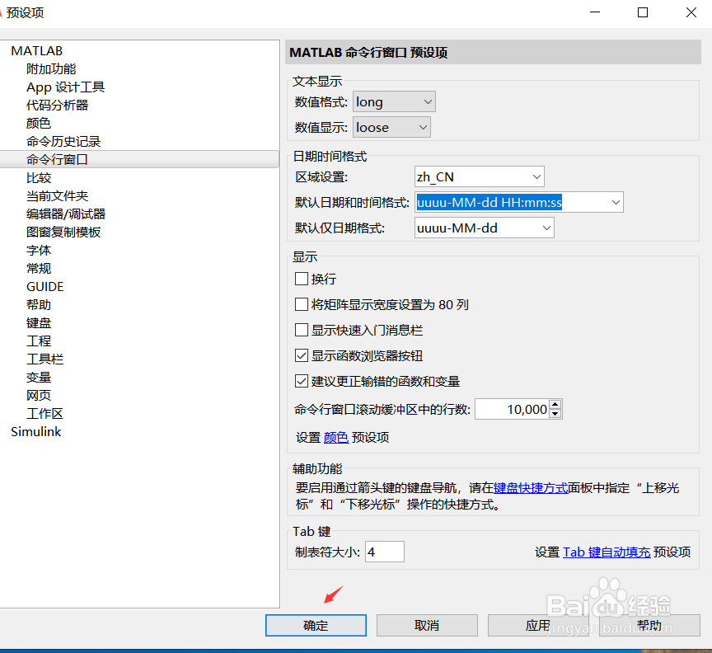Open 附加功能 preferences page
Viewport: 712px width, 653px height.
click(x=51, y=69)
